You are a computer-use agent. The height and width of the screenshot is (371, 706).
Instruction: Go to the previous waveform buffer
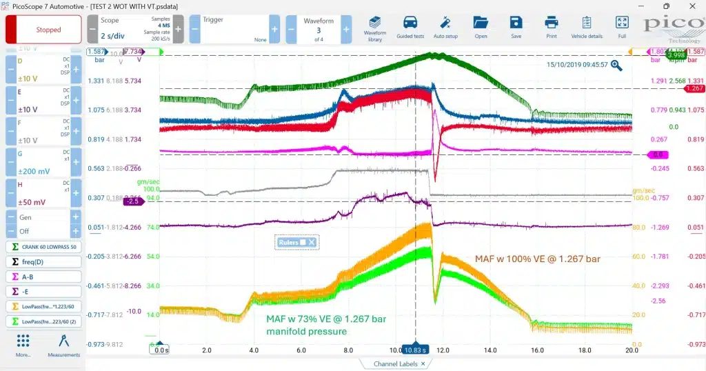click(x=292, y=29)
